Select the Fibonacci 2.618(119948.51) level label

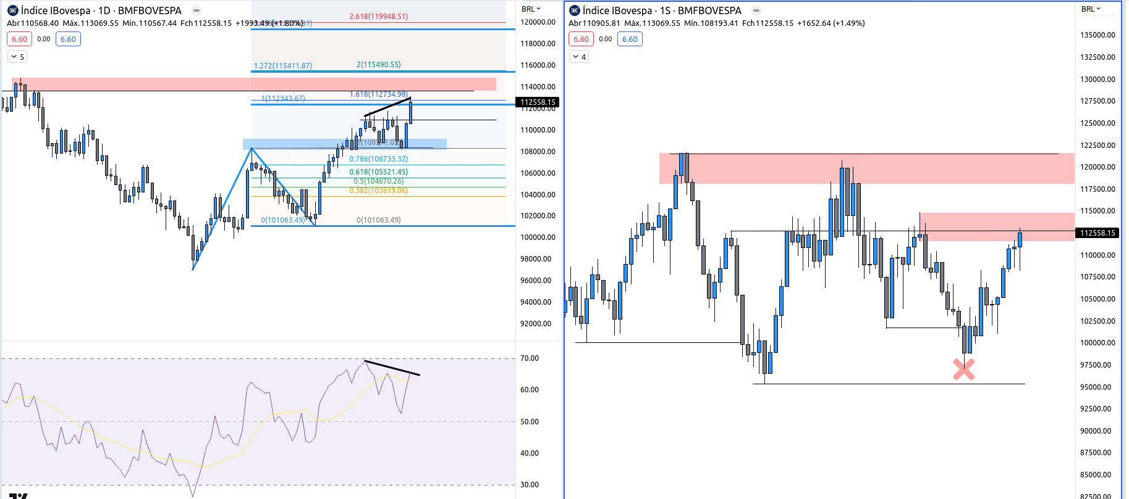coord(378,17)
